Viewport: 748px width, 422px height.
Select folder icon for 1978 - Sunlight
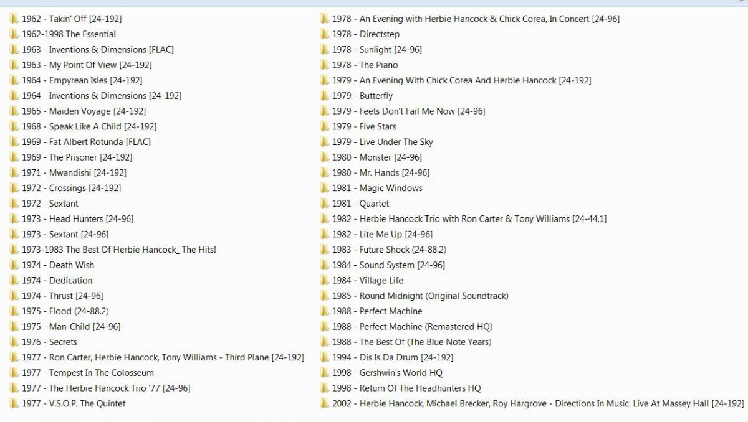pyautogui.click(x=324, y=50)
